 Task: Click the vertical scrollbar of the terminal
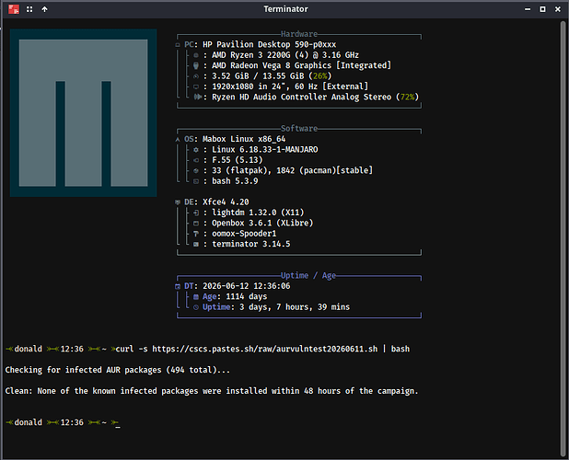(563, 237)
